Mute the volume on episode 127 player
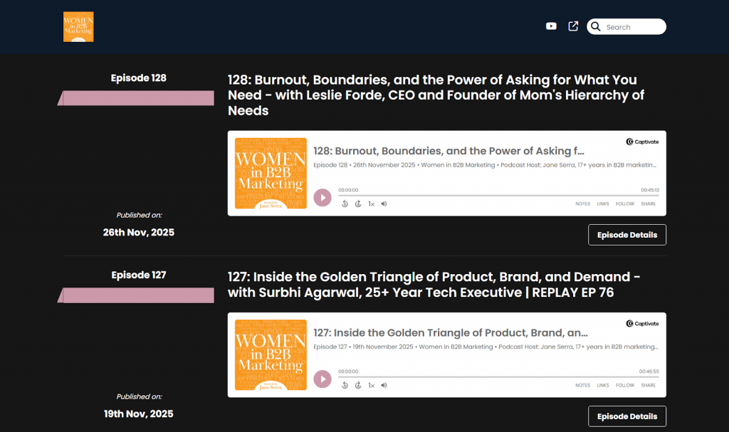The image size is (729, 432). 384,385
